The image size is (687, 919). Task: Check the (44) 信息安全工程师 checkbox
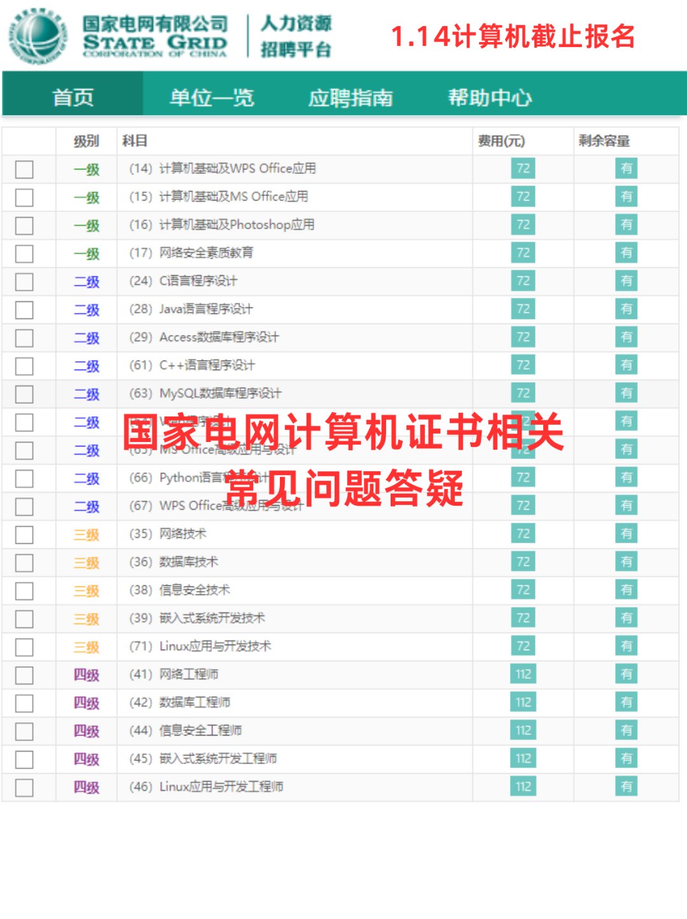(24, 731)
